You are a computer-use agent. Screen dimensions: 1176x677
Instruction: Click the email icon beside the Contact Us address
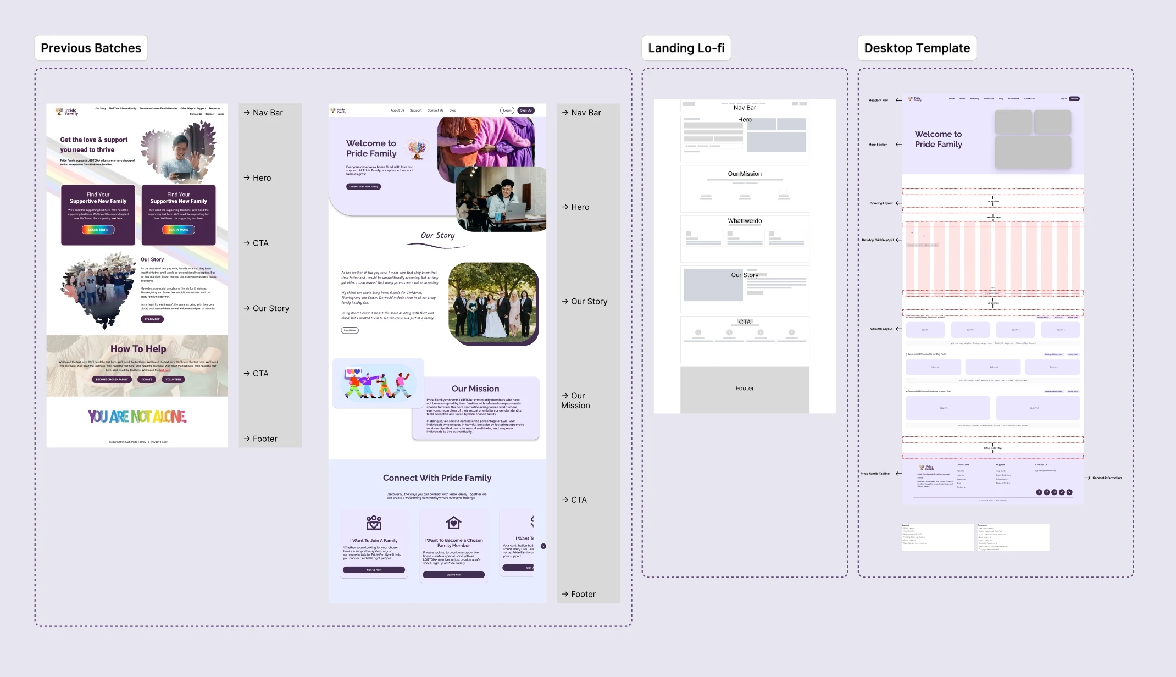point(1036,471)
